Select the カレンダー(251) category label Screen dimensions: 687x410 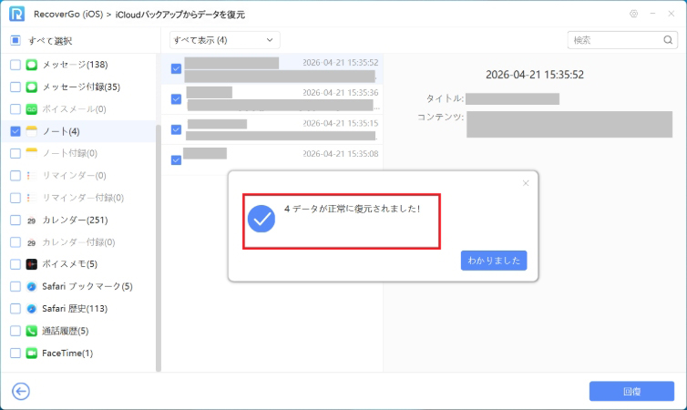(x=75, y=220)
